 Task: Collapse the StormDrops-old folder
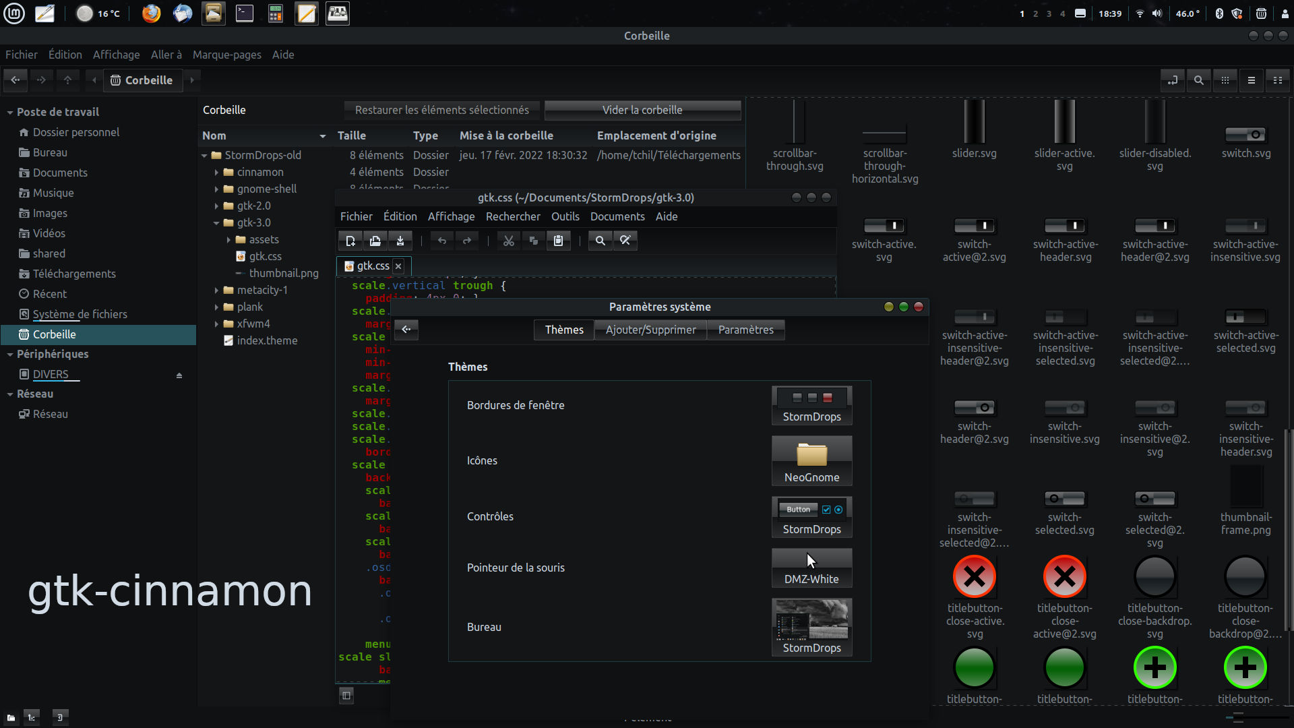pos(204,156)
